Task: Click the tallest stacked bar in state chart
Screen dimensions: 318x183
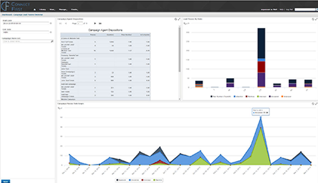Action: coord(261,58)
